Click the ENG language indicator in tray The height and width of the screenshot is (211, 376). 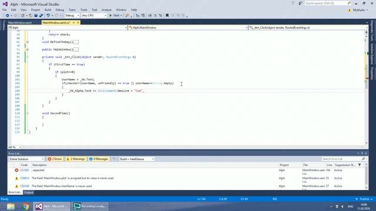tap(350, 206)
